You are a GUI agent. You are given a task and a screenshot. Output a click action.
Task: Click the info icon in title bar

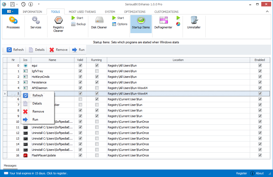pos(31,4)
